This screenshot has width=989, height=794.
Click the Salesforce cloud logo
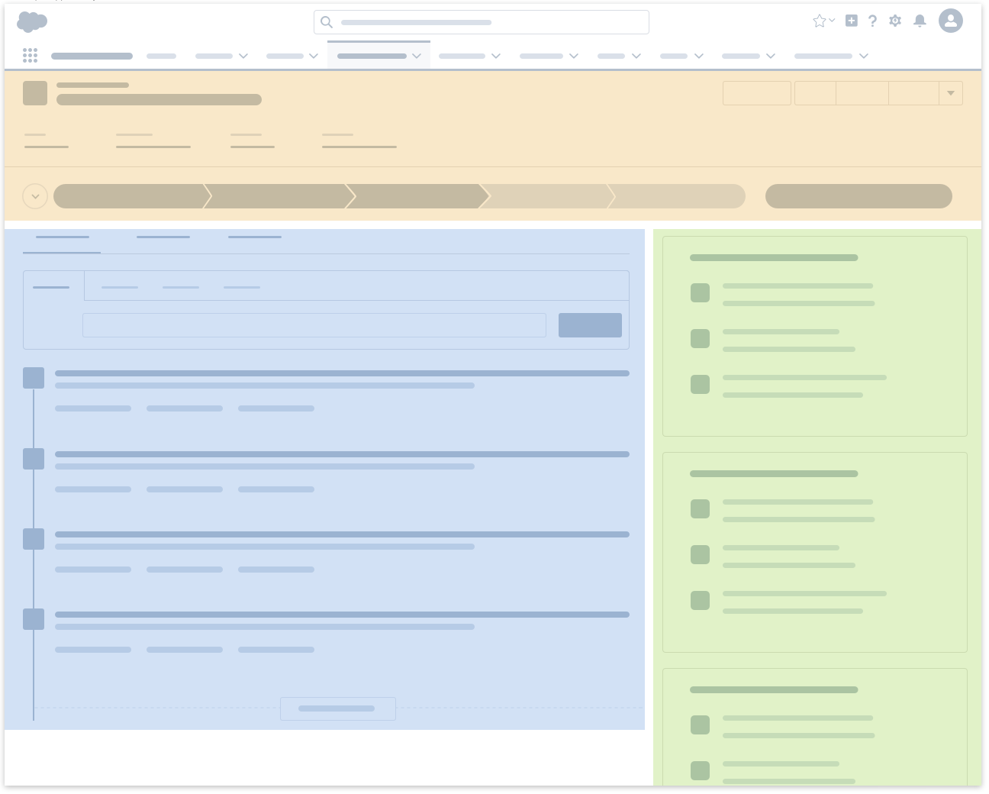point(32,22)
